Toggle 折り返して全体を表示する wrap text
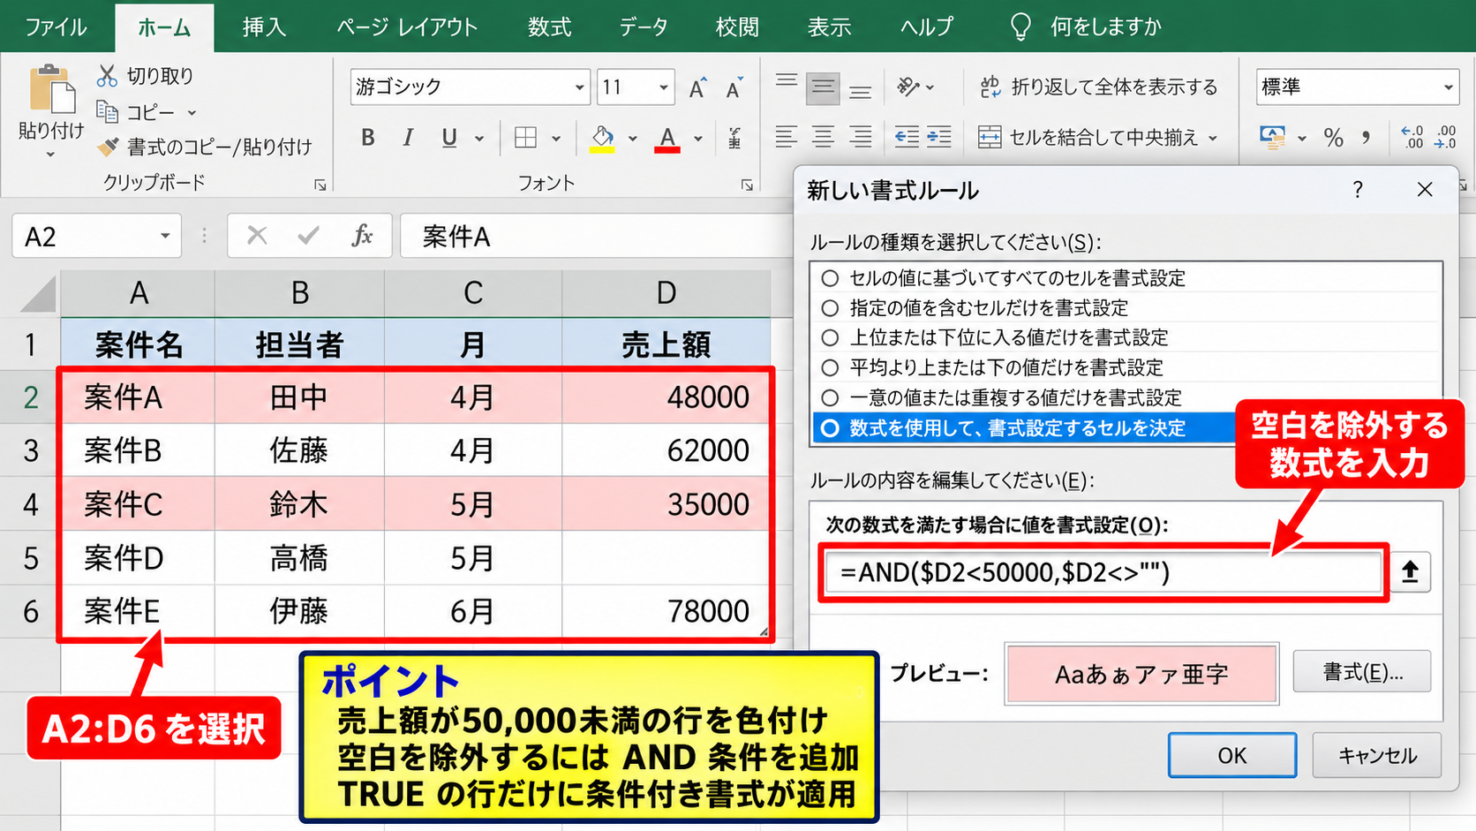1476x831 pixels. coord(1099,87)
